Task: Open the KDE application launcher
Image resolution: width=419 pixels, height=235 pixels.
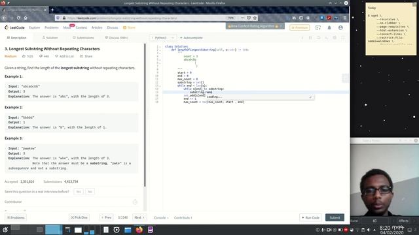Action: pyautogui.click(x=5, y=230)
